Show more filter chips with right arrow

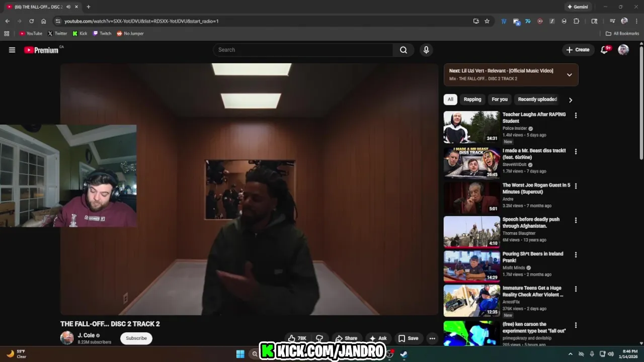click(570, 100)
